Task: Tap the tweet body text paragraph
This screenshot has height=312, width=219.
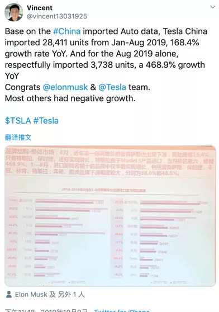Action: (x=106, y=65)
